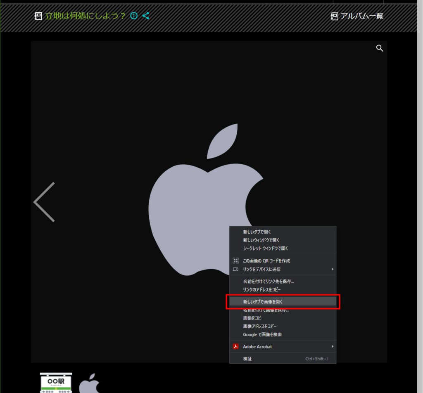The image size is (423, 393).
Task: Choose 新しいウィンドウで開く
Action: click(x=283, y=240)
